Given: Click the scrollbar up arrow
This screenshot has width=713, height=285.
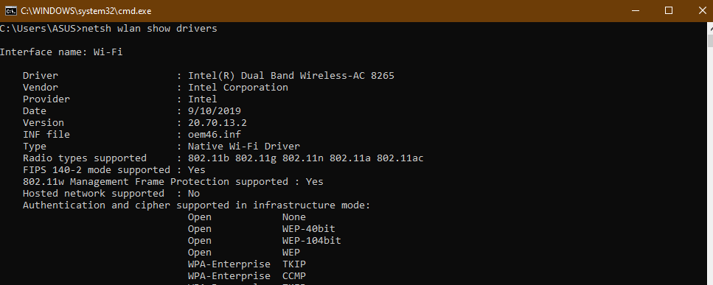Looking at the screenshot, I should coord(710,27).
